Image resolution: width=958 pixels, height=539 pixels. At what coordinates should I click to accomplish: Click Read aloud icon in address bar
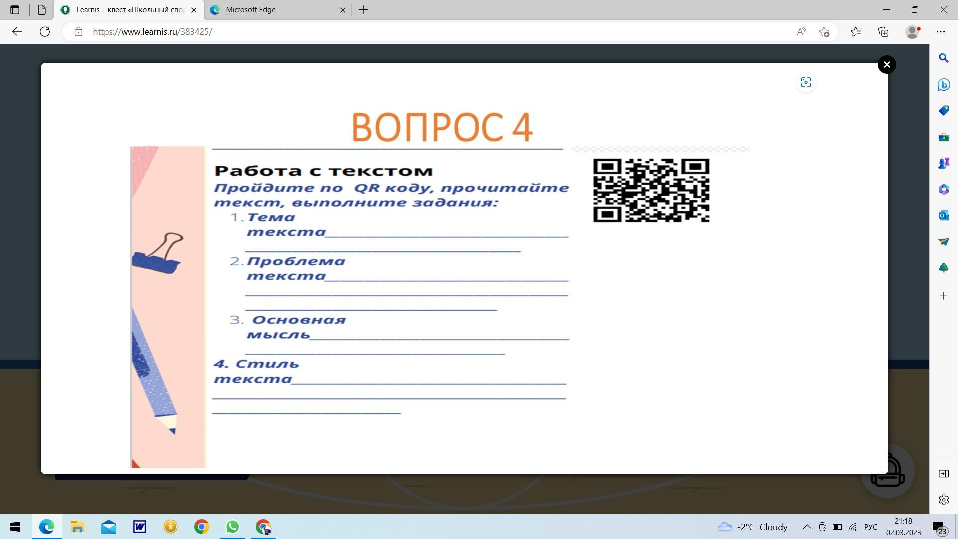(801, 32)
